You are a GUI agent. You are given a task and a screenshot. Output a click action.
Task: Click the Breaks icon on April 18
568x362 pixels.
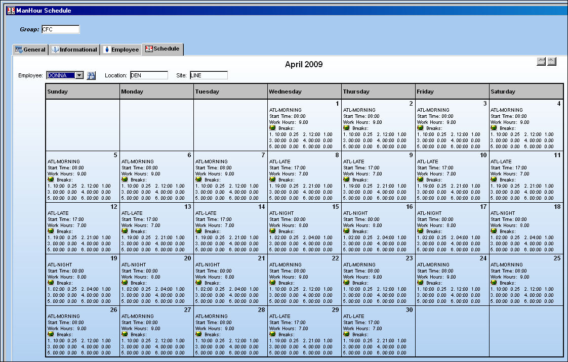(494, 231)
